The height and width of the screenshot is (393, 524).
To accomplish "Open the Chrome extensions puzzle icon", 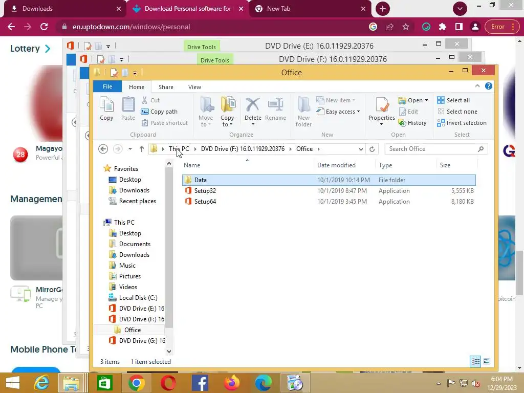I will pyautogui.click(x=442, y=27).
